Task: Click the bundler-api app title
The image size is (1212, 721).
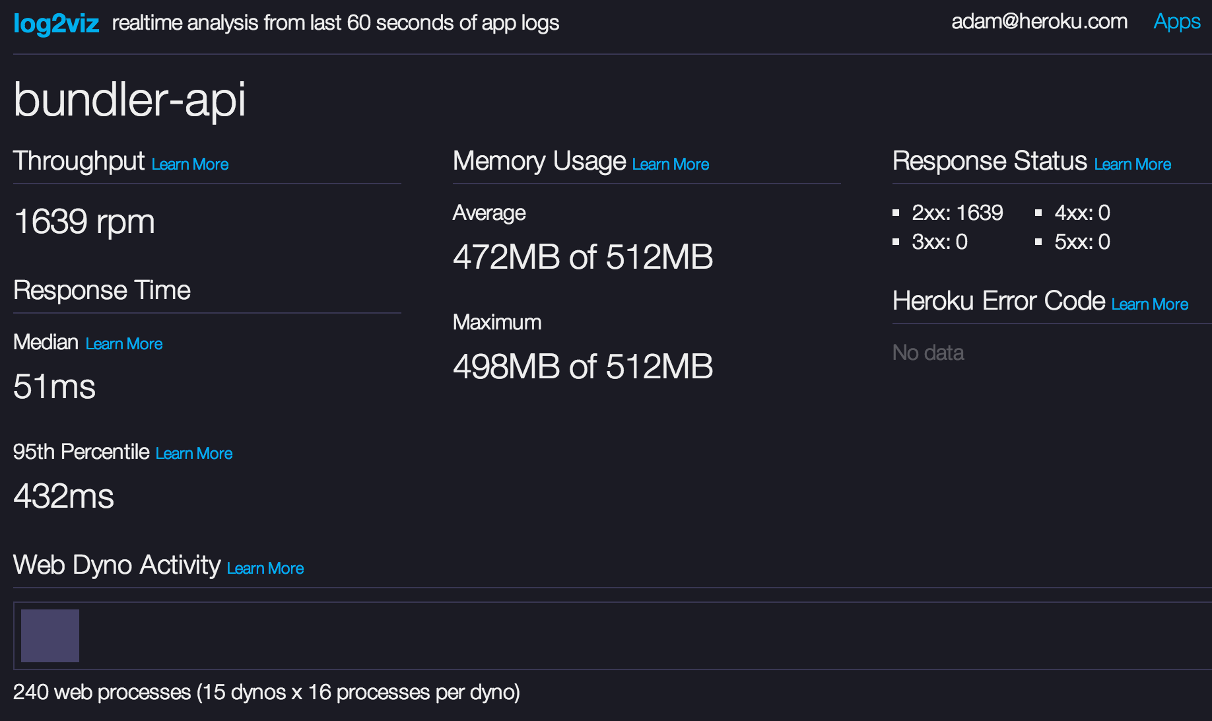Action: point(129,100)
